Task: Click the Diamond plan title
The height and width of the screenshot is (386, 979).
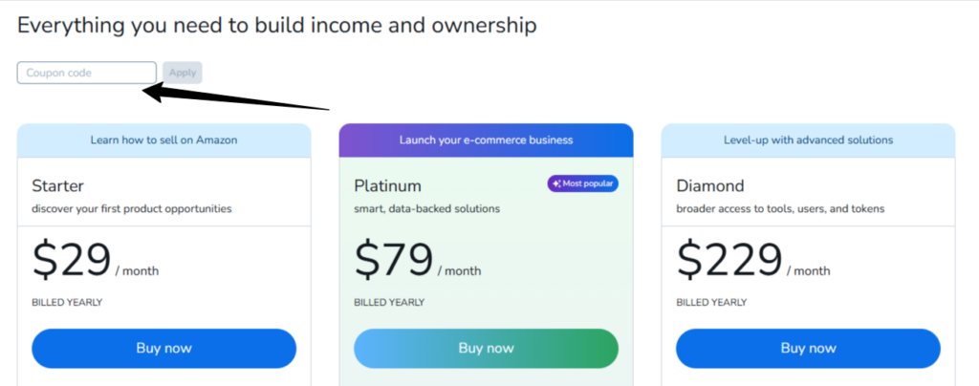Action: [710, 185]
